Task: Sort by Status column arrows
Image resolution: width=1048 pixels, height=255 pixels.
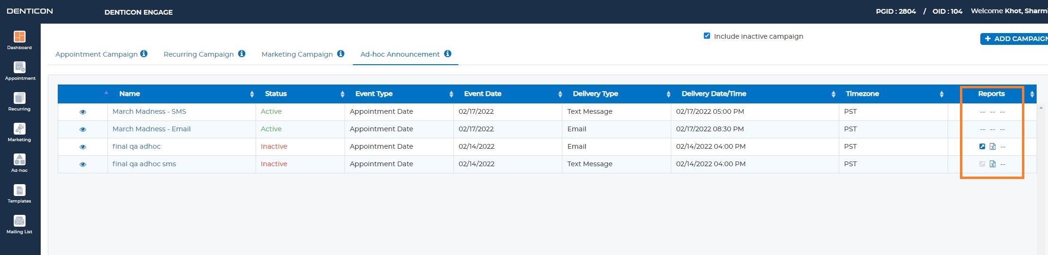Action: point(342,94)
